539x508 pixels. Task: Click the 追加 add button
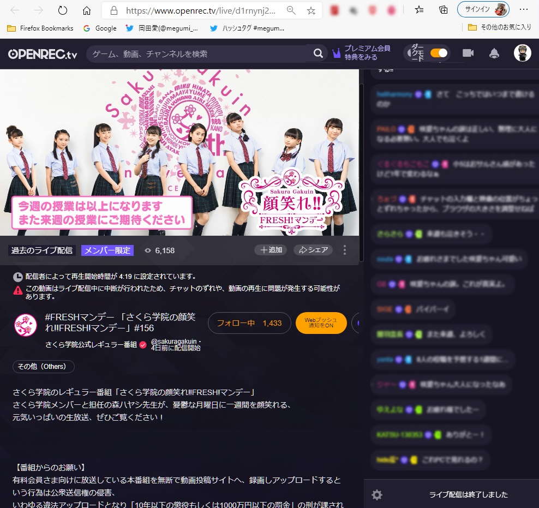(271, 250)
